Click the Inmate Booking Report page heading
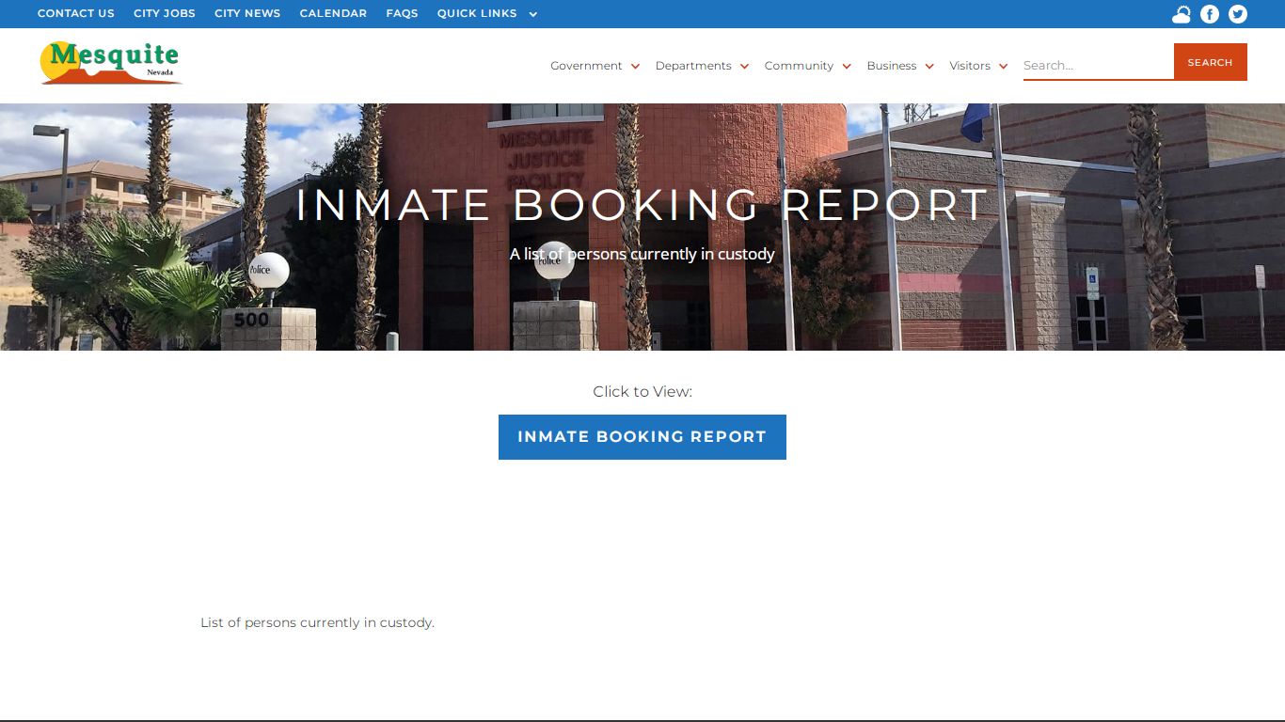Image resolution: width=1285 pixels, height=722 pixels. (x=642, y=205)
